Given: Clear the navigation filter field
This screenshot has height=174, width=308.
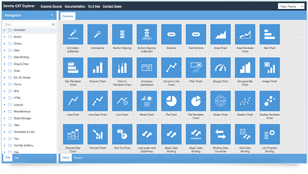Looking at the screenshot, I should 53,24.
